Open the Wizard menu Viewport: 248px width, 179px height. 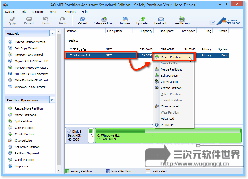(x=54, y=12)
